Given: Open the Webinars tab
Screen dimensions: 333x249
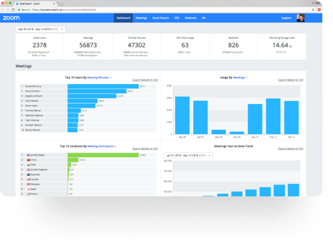Looking at the screenshot, I should click(191, 18).
